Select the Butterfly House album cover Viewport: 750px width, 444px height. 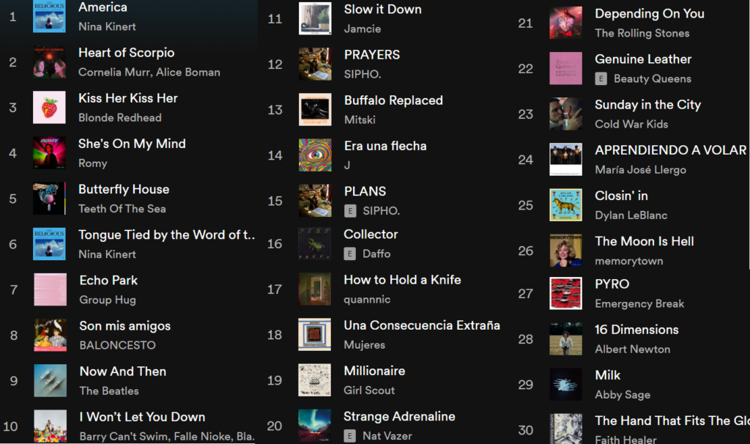tap(49, 199)
